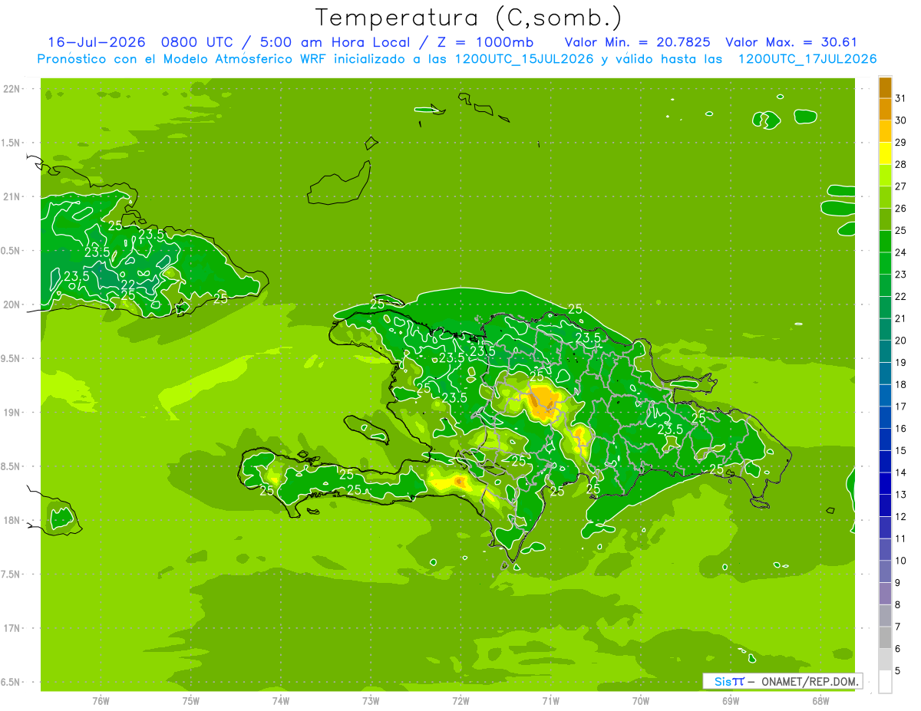Click the "69W" longitude axis label
The width and height of the screenshot is (921, 711).
(731, 701)
